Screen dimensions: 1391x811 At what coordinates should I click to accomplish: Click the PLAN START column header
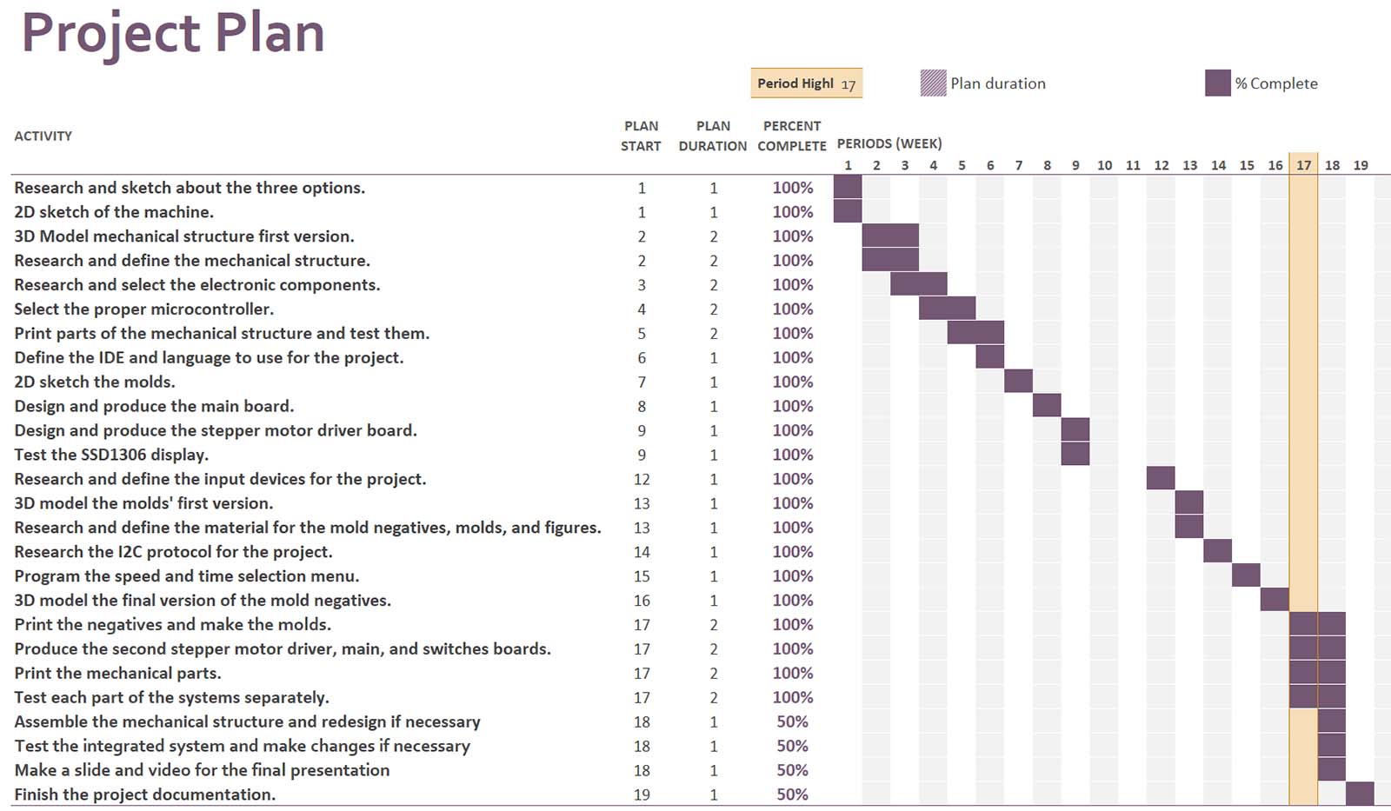pos(642,136)
